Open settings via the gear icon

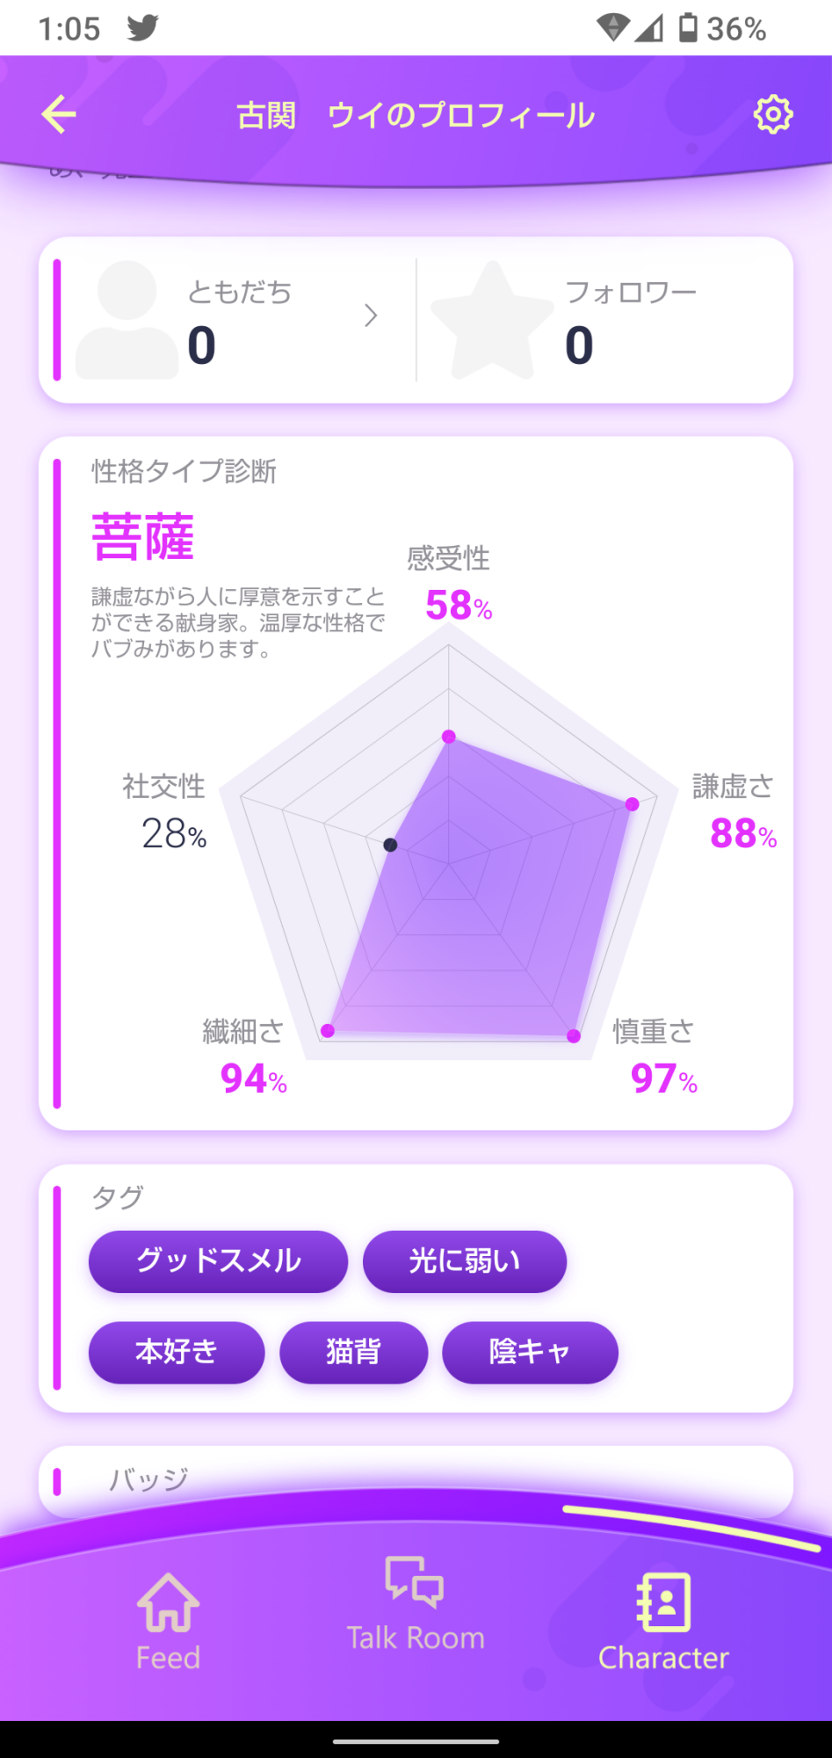pos(773,114)
